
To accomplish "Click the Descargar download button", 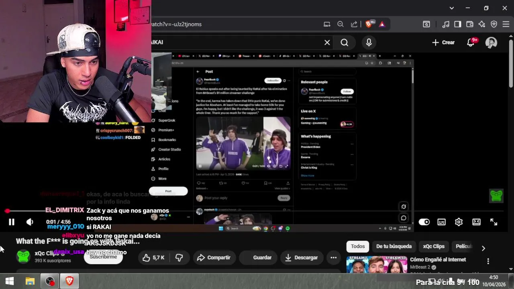I will click(301, 258).
